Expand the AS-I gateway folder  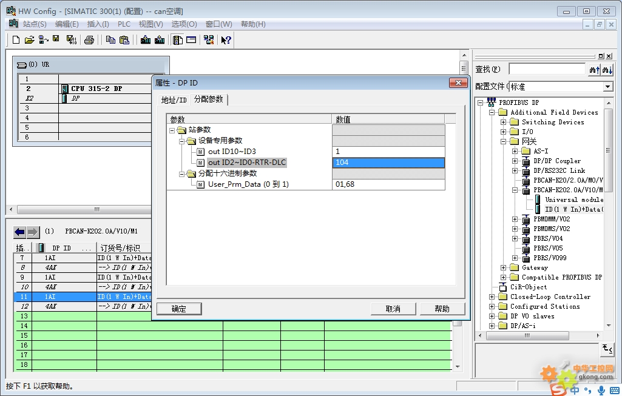515,151
